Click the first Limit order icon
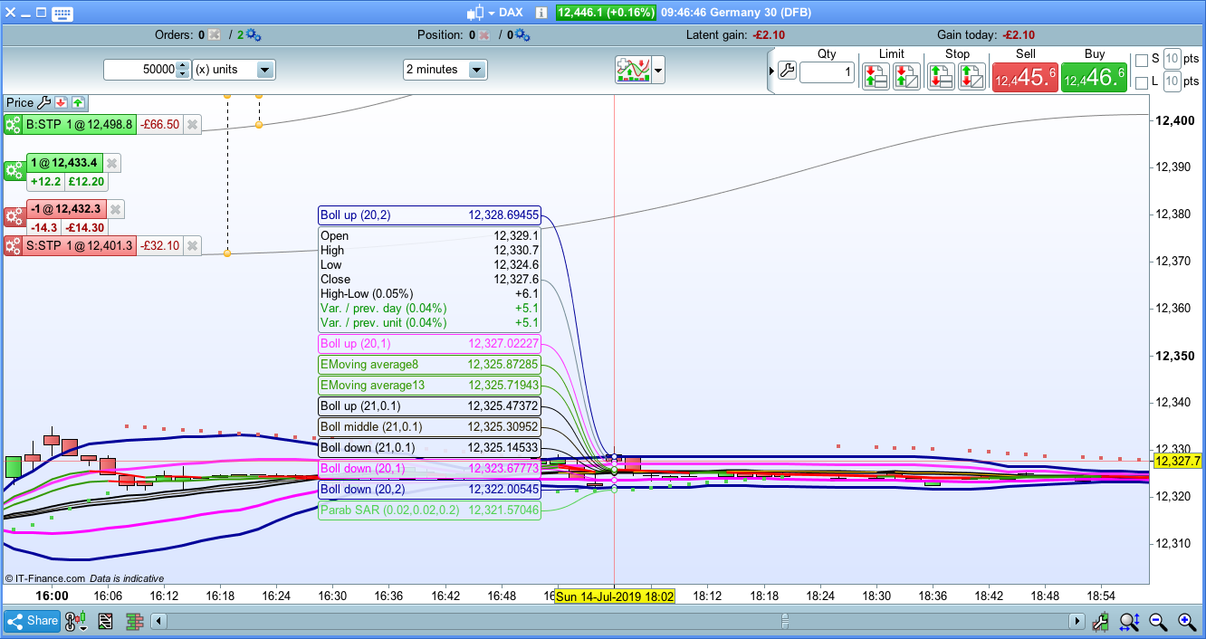Image resolution: width=1206 pixels, height=639 pixels. [x=876, y=76]
